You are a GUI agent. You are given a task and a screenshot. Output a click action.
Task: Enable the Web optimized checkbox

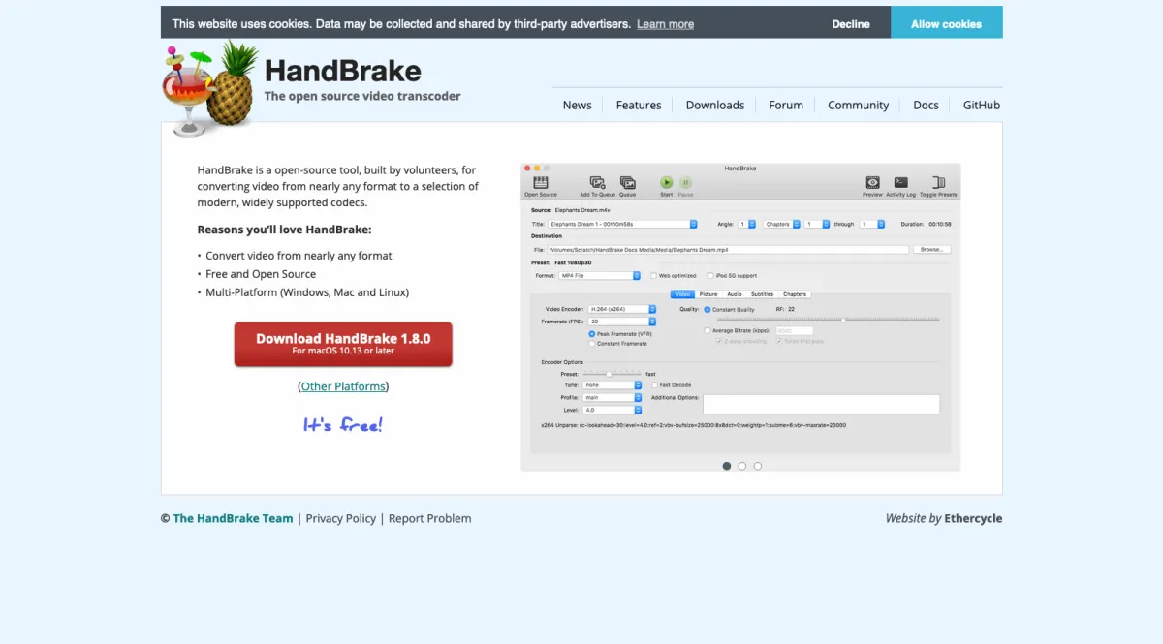pos(653,276)
